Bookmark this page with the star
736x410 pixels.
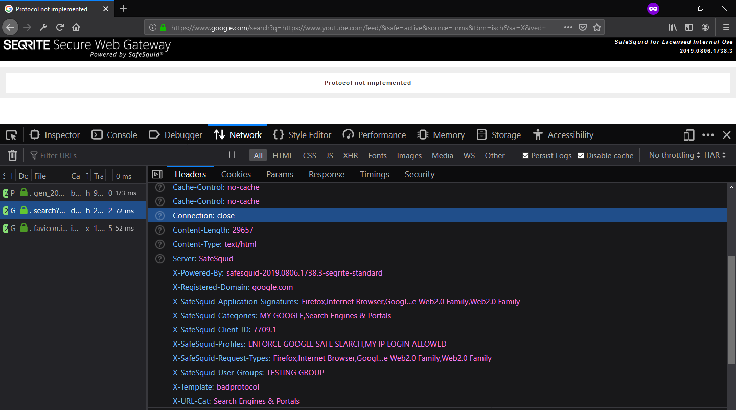[x=597, y=27]
